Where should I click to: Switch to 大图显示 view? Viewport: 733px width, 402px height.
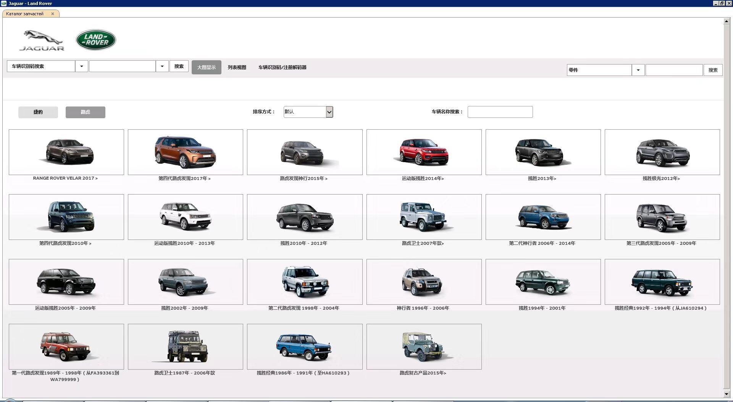[x=207, y=68]
